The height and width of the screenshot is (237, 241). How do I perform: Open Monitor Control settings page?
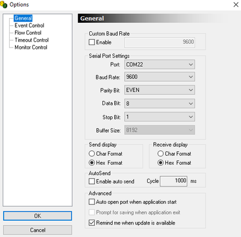point(31,48)
